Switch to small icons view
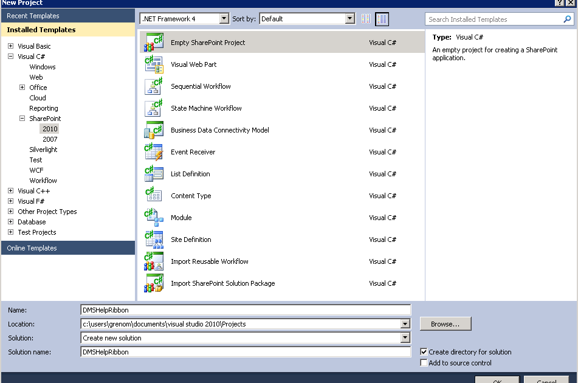578x383 pixels. coord(366,19)
